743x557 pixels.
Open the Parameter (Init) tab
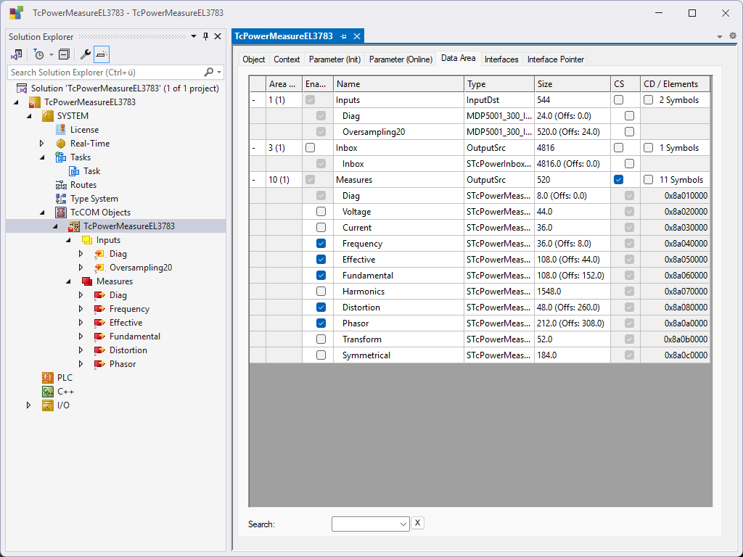pos(334,59)
